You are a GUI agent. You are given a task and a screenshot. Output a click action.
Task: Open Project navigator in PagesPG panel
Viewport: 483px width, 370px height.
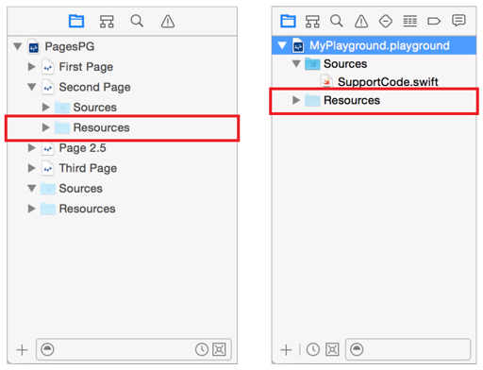coord(76,22)
